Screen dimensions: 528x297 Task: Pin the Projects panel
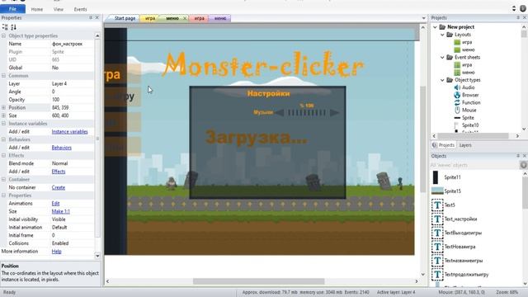tap(518, 17)
